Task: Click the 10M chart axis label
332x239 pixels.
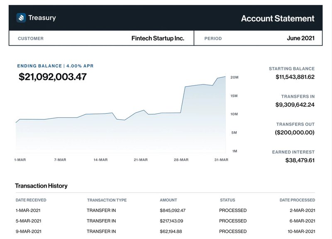Action: tap(234, 114)
